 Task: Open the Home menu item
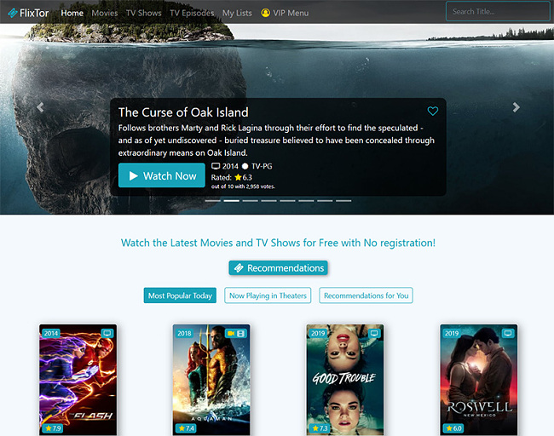(72, 13)
